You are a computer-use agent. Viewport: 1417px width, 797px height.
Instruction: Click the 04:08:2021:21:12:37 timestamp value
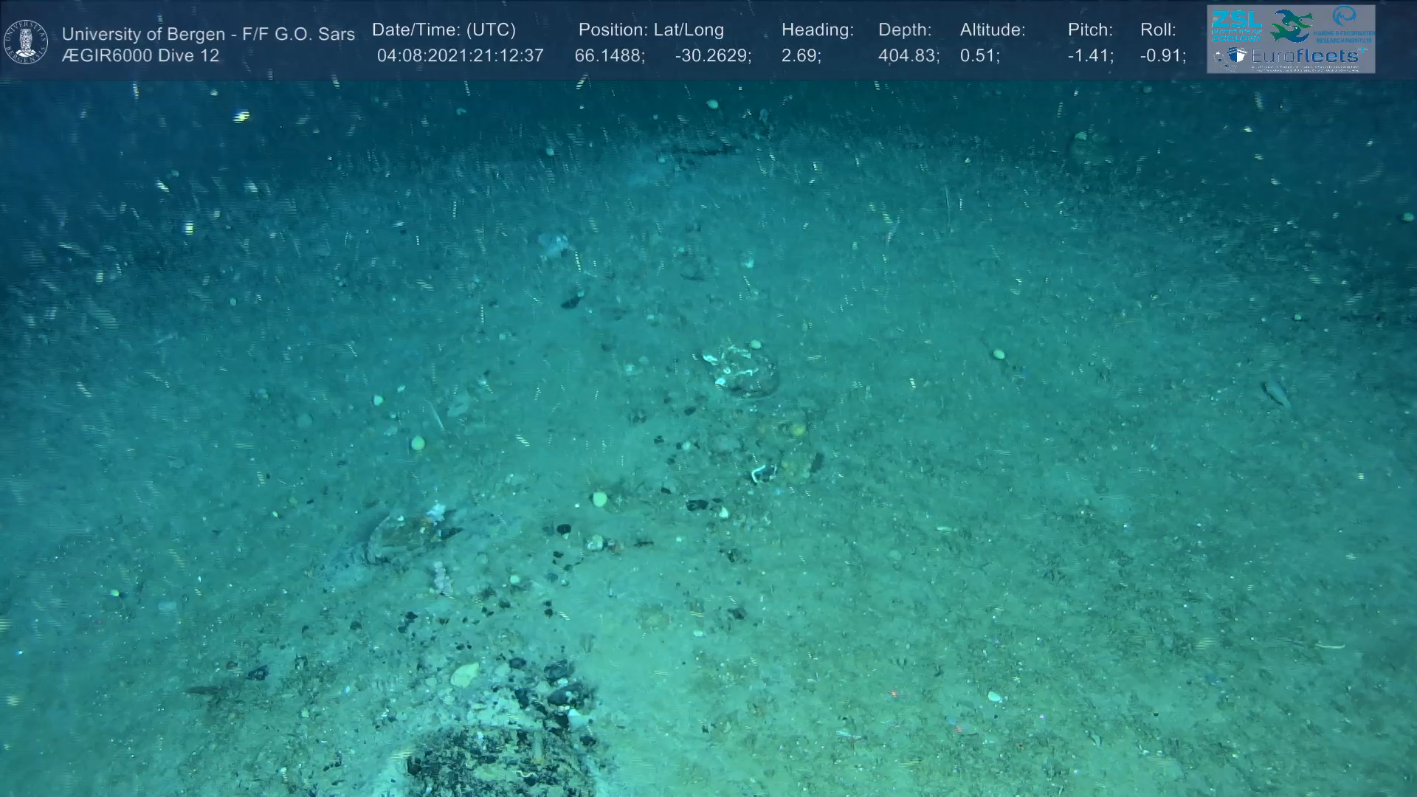click(x=460, y=56)
